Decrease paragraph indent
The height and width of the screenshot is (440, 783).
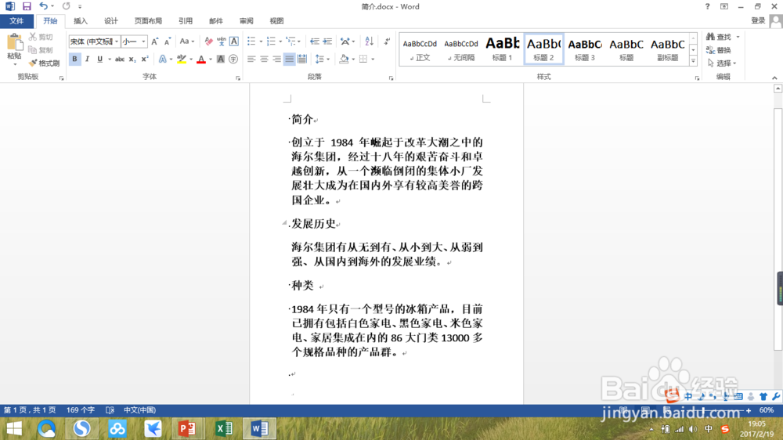314,41
